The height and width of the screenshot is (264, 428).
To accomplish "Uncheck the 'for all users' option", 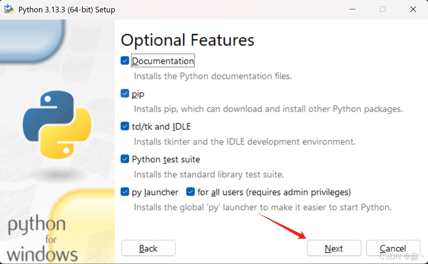I will (190, 192).
